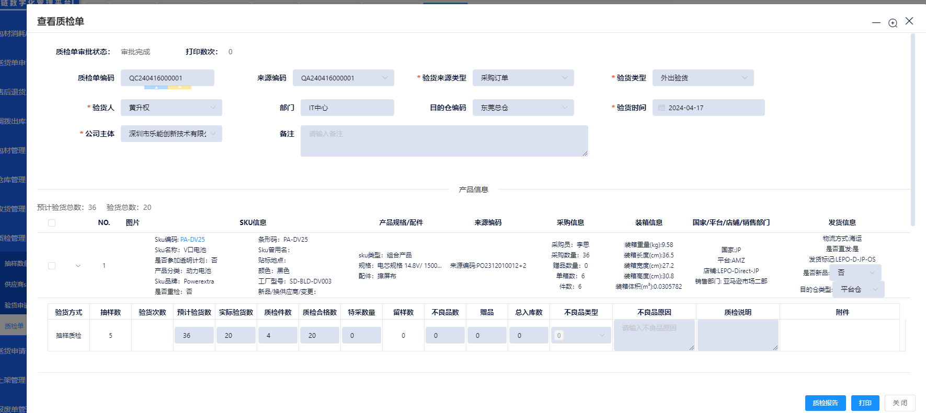The height and width of the screenshot is (413, 926).
Task: Expand the 验货类型 dropdown showing 外出验货
Action: pos(703,78)
